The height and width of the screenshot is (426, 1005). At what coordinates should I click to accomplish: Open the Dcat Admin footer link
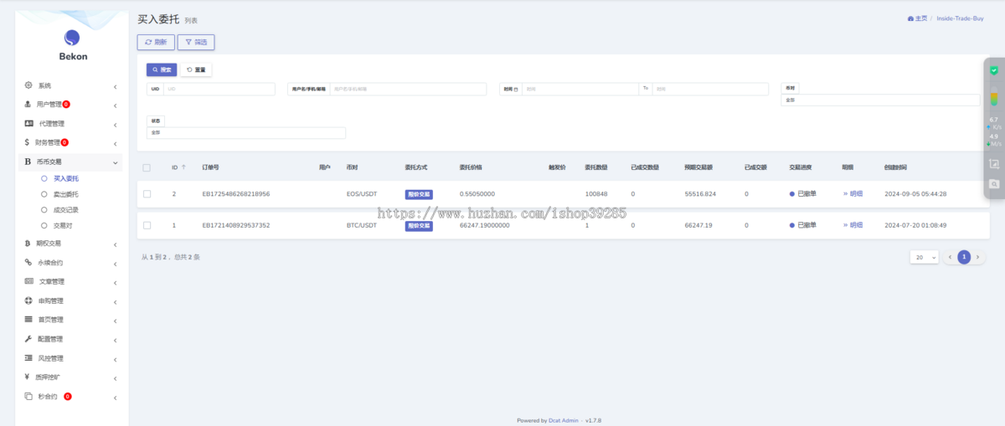pyautogui.click(x=564, y=420)
